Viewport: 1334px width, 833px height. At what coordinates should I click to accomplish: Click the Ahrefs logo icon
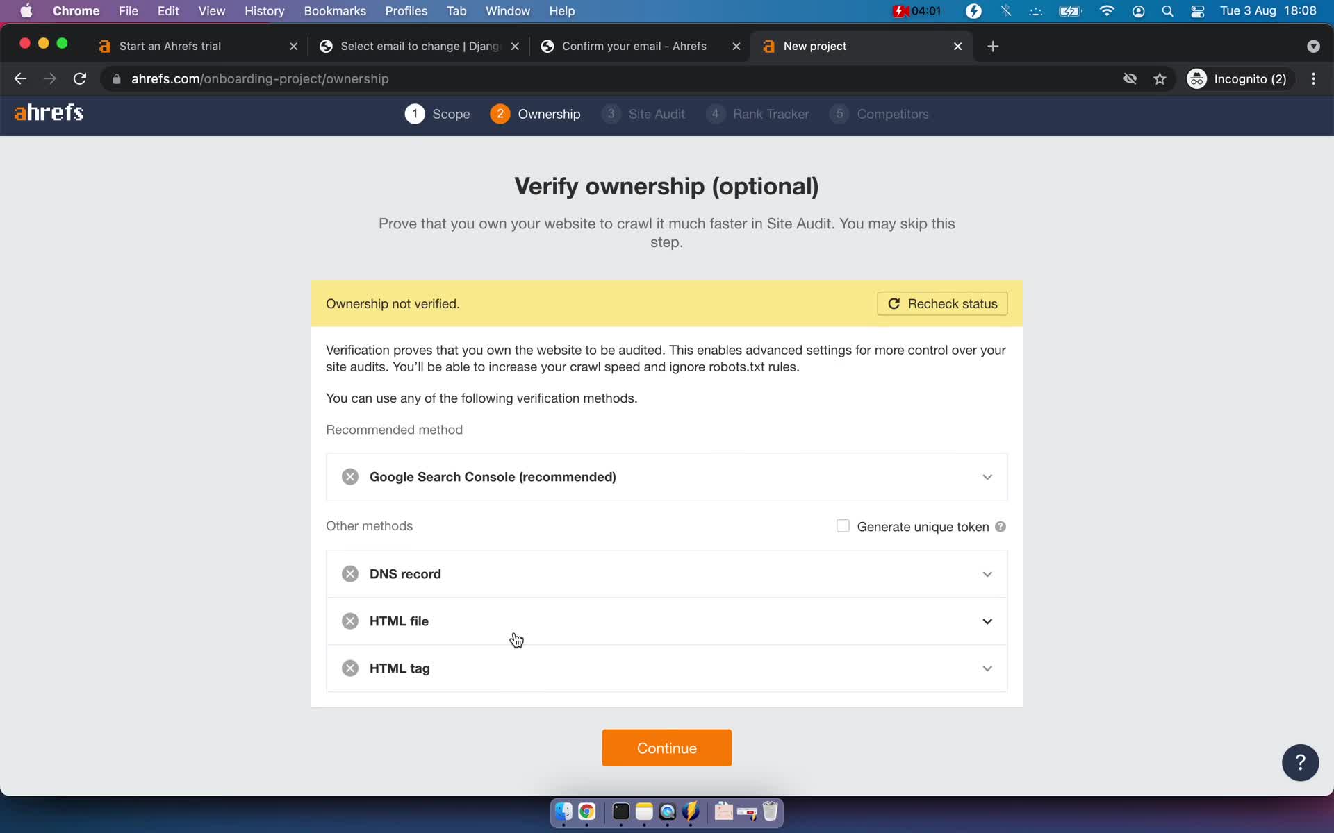coord(48,112)
